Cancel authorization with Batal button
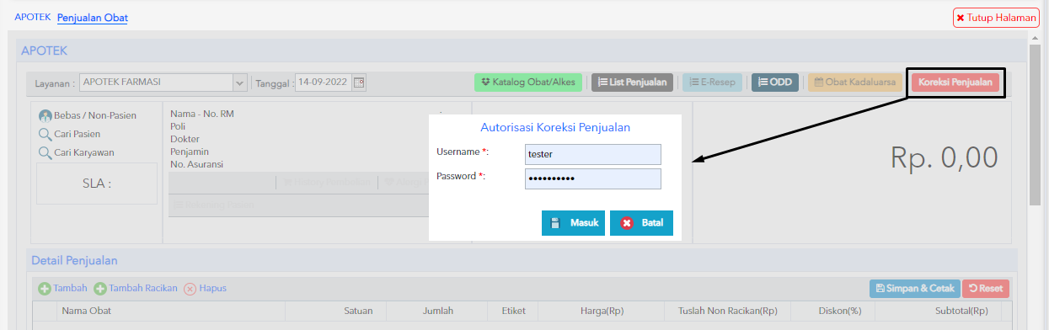Screen dimensions: 1049x330 tap(641, 223)
